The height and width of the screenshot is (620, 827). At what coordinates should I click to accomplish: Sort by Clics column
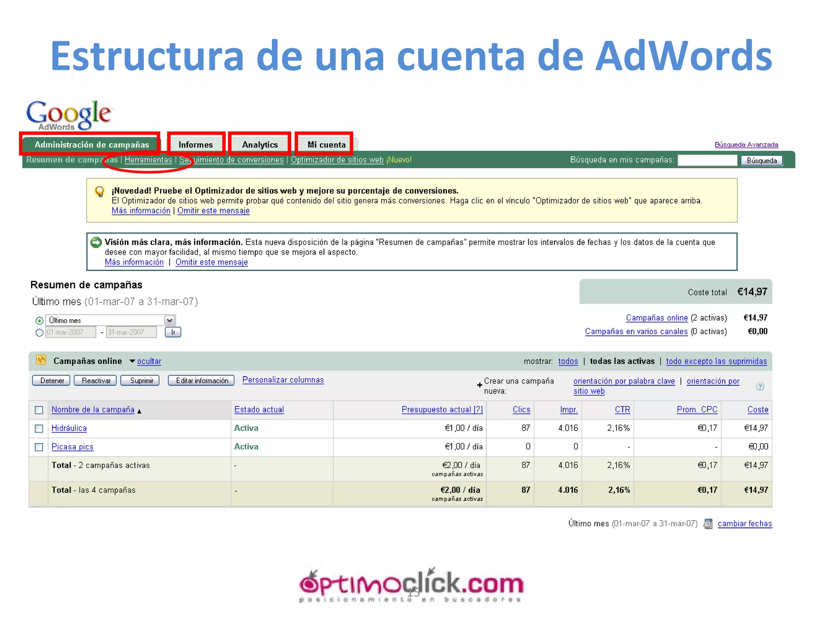(521, 410)
